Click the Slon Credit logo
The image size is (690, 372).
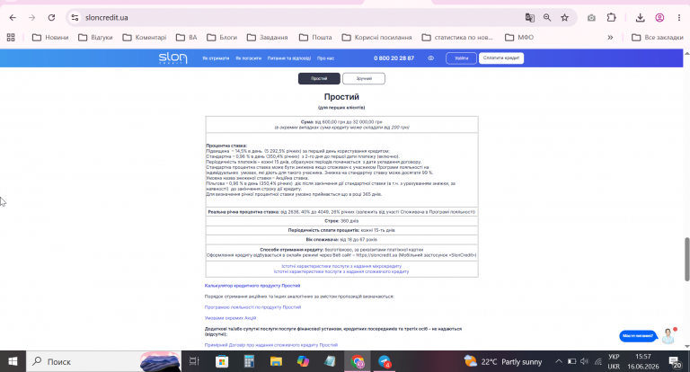[172, 58]
